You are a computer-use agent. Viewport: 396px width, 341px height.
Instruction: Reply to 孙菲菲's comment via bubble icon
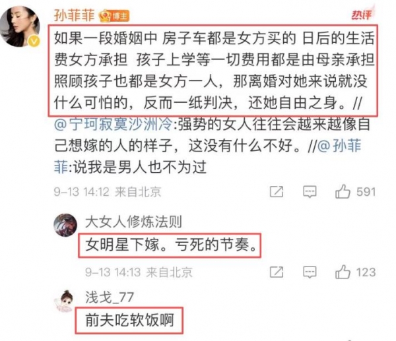coord(310,192)
